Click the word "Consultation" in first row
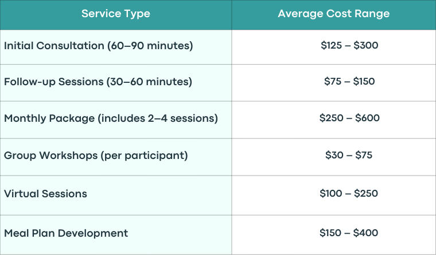Screen dimensions: 436x255 (71, 46)
